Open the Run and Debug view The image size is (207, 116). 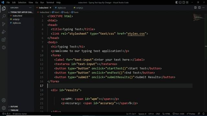point(4,32)
